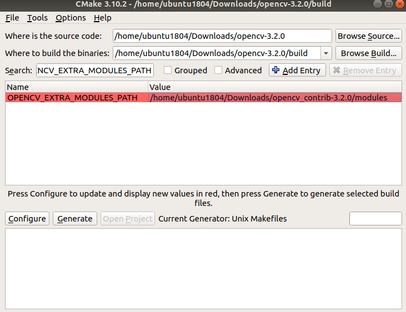Click the Open Project button
406x312 pixels.
(x=128, y=219)
